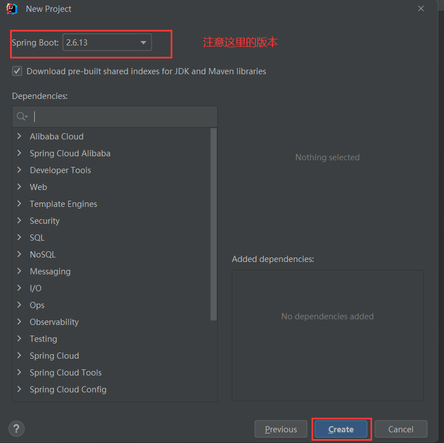The width and height of the screenshot is (444, 443).
Task: Select Observability in the tree
Action: (54, 322)
